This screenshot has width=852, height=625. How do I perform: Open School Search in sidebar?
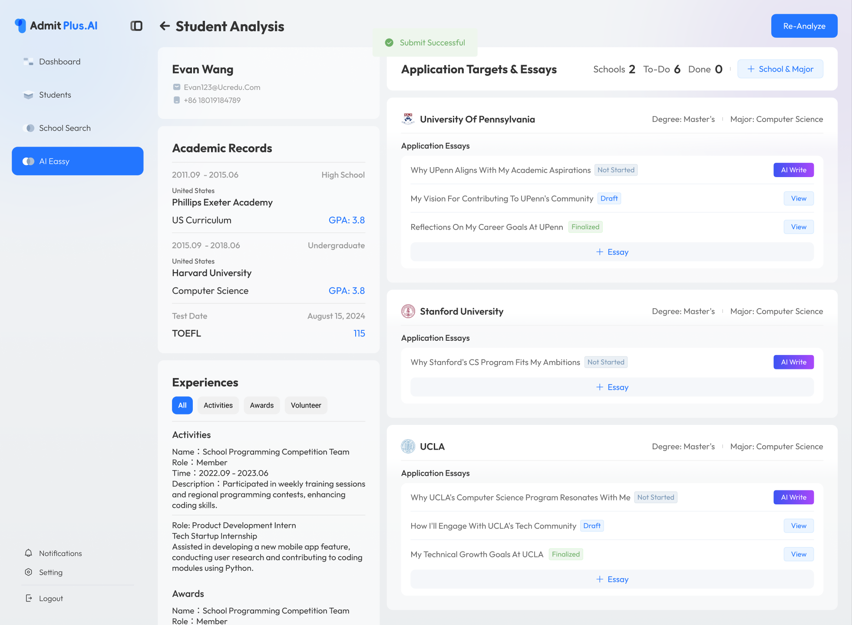(65, 128)
